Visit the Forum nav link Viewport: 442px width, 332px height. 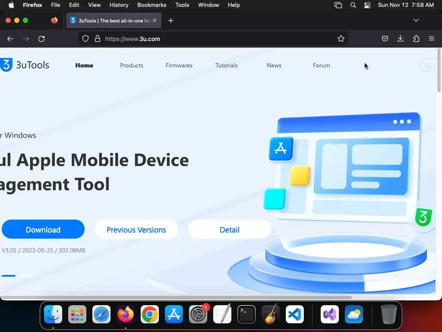[321, 65]
